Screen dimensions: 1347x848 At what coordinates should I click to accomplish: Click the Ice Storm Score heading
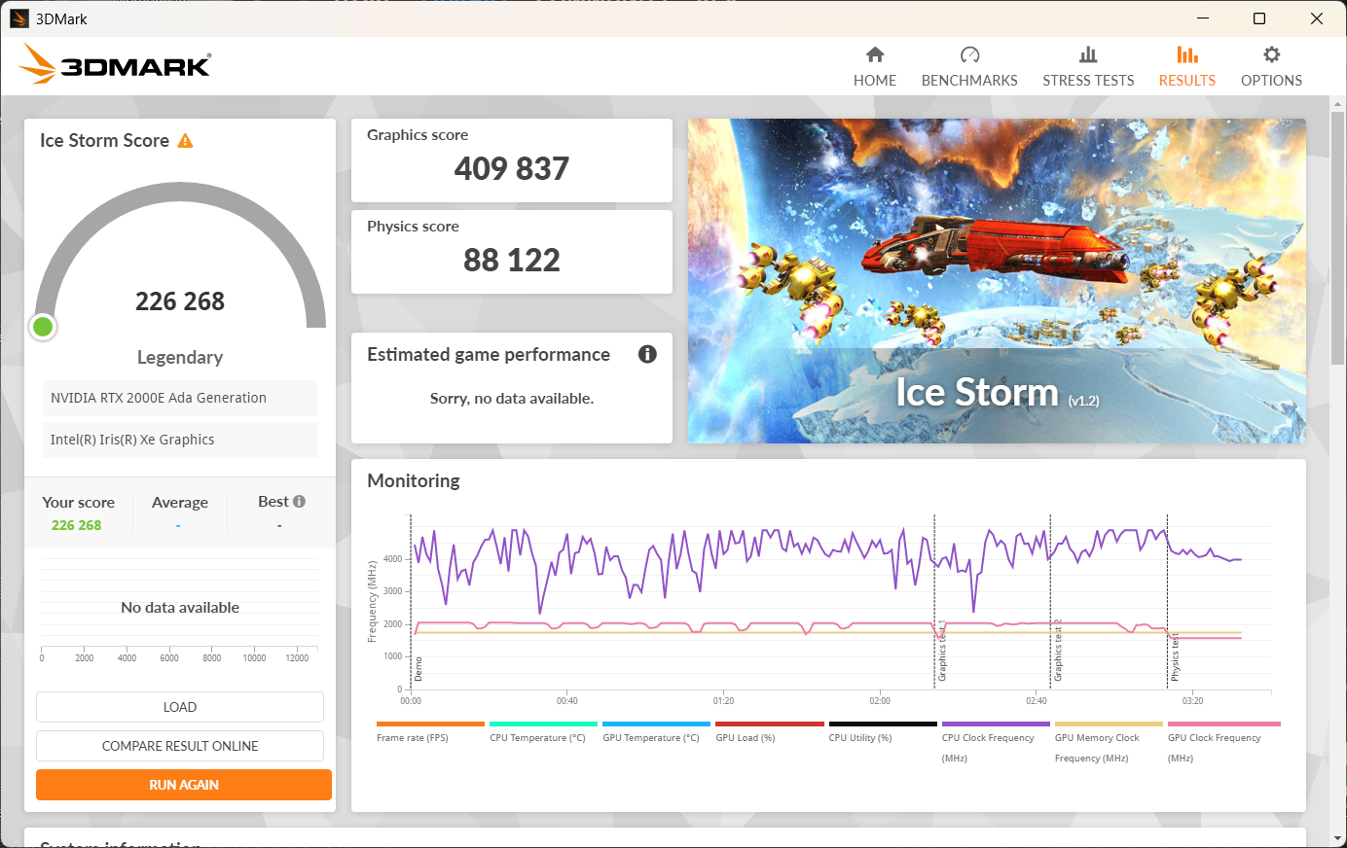pos(104,141)
